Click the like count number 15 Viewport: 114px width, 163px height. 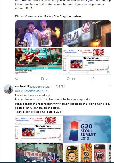[73, 79]
